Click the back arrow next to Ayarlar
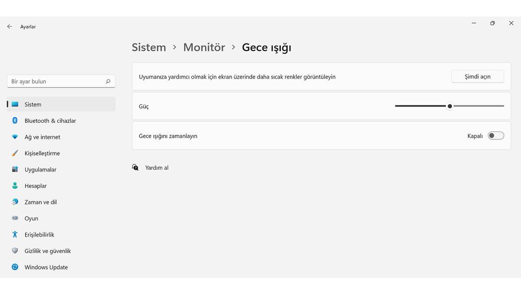The width and height of the screenshot is (521, 293). click(x=10, y=26)
